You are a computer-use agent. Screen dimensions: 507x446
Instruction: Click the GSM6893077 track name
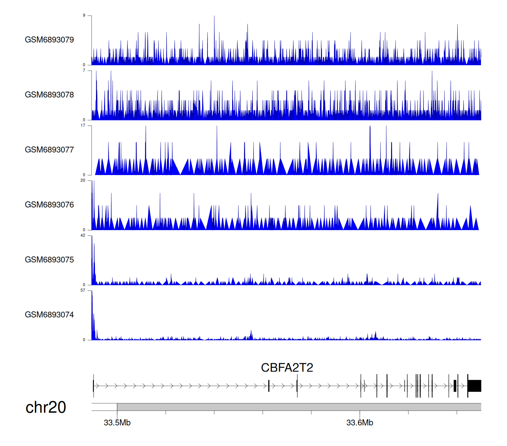coord(49,150)
